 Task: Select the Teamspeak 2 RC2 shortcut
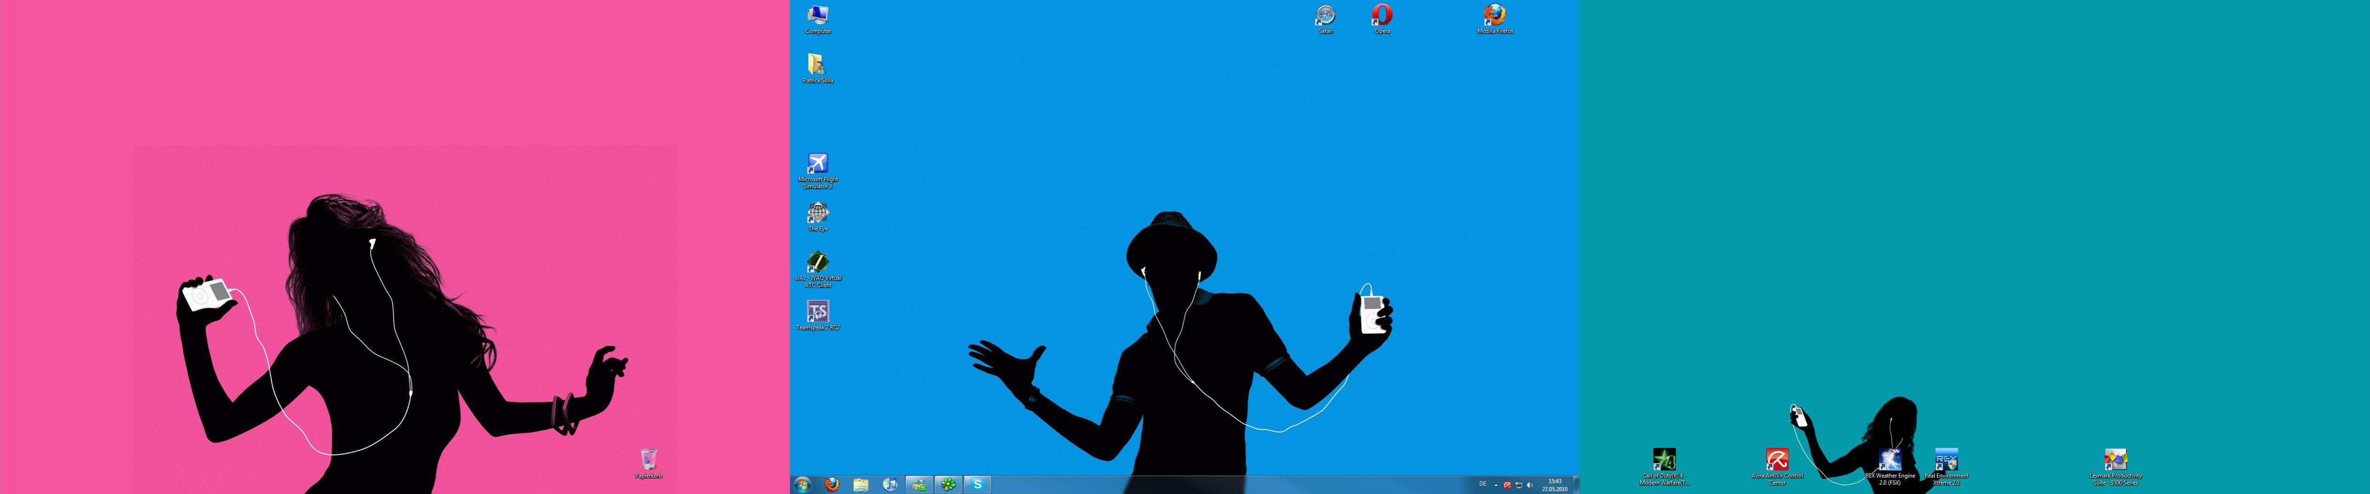pyautogui.click(x=818, y=315)
